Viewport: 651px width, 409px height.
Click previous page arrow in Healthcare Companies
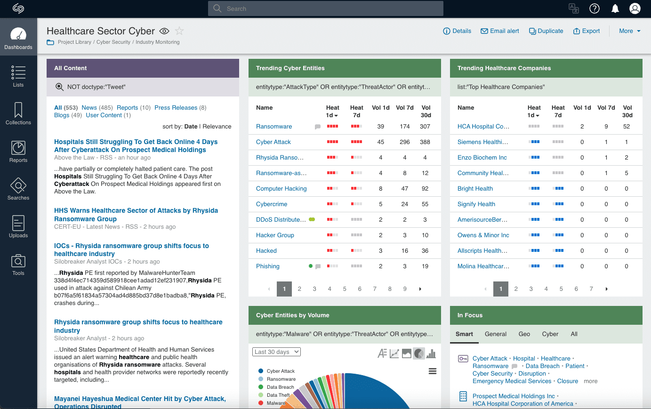(486, 289)
